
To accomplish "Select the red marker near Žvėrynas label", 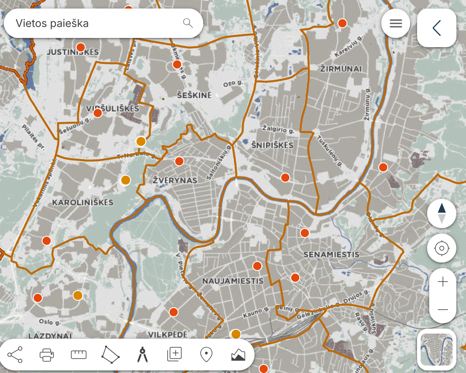I will (x=179, y=161).
